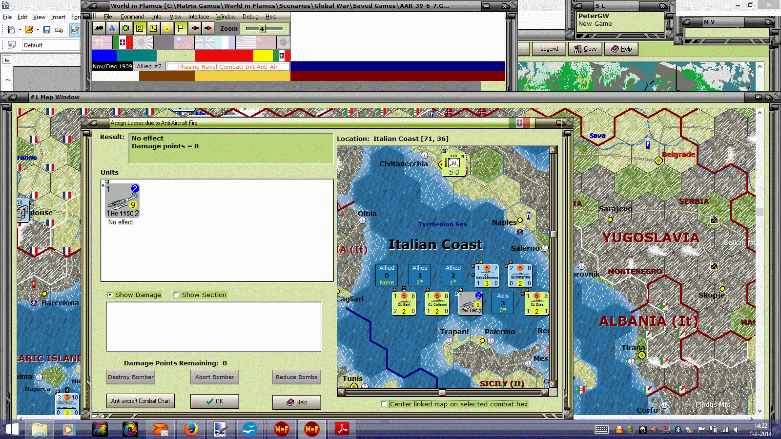
Task: Expand the open file dropdown arrow
Action: click(x=38, y=30)
